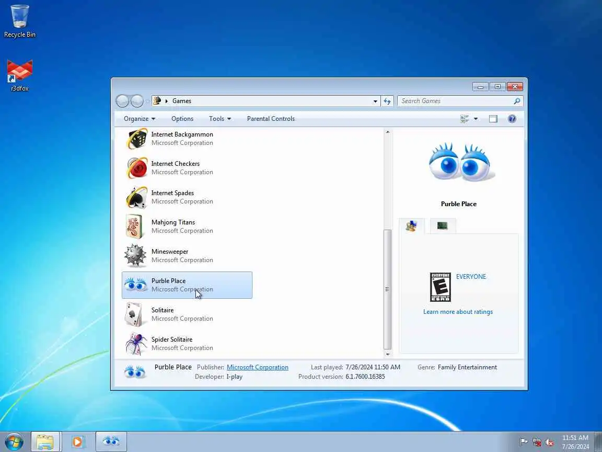Click the scroll down arrow of list
602x452 pixels.
(x=387, y=354)
